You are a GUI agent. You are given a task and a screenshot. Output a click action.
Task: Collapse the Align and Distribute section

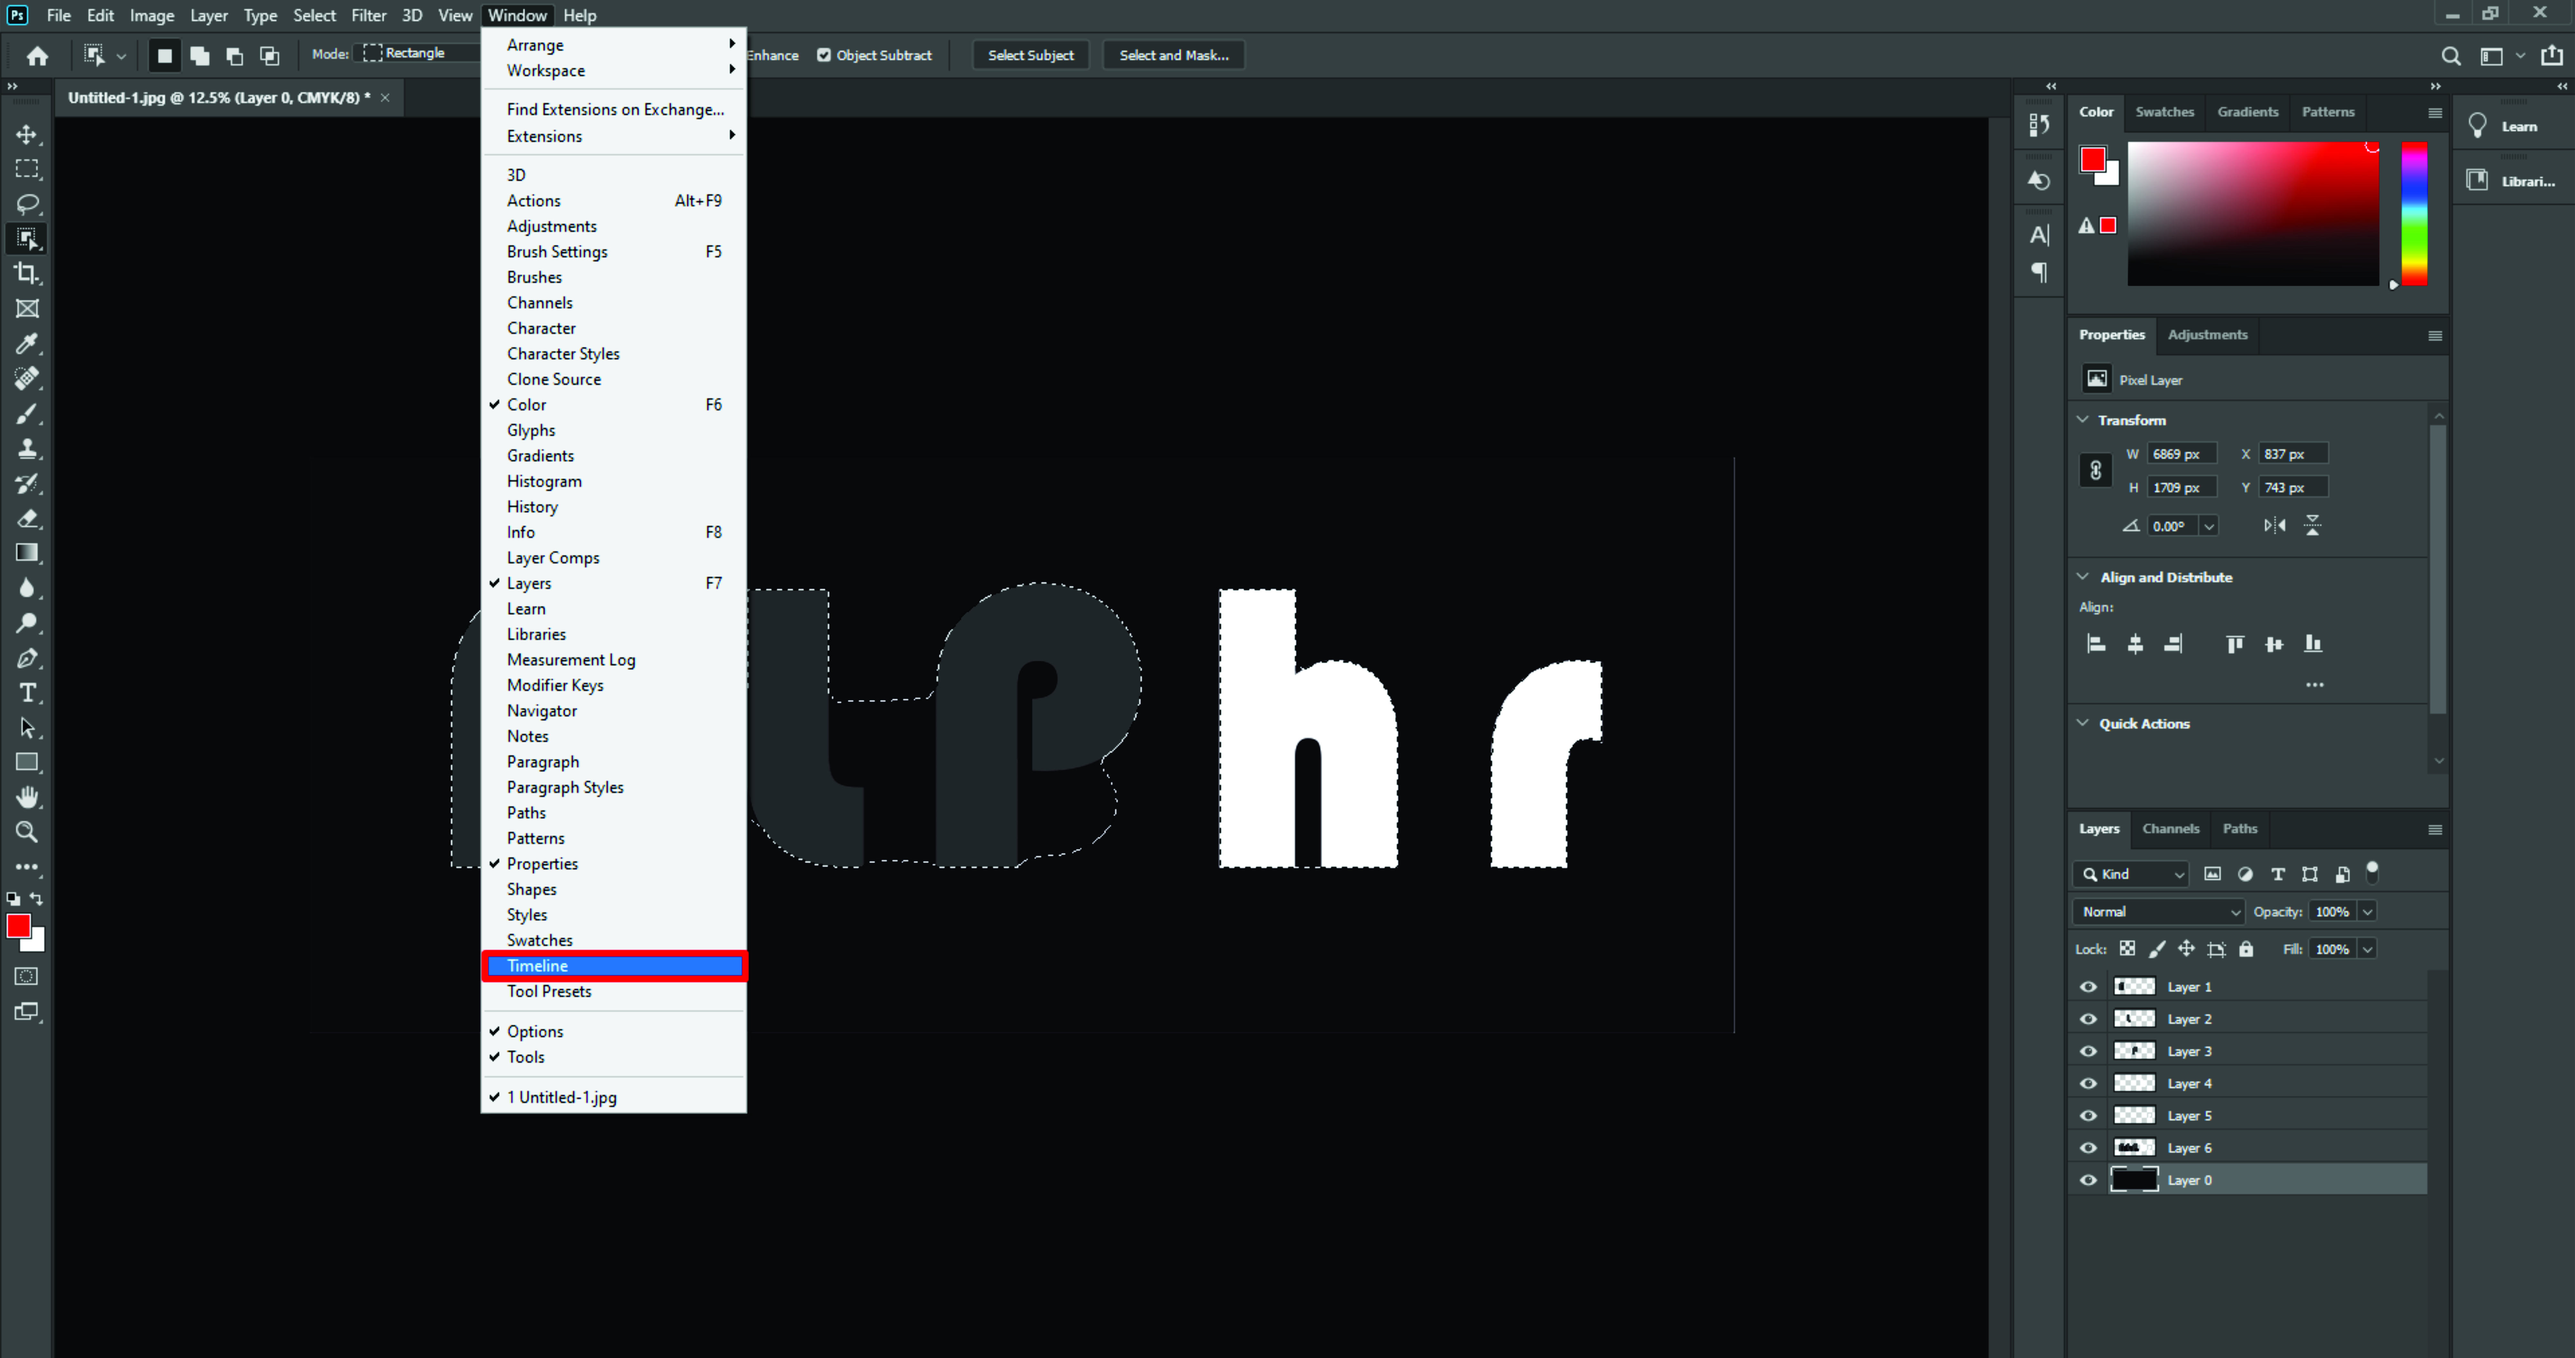[x=2083, y=577]
